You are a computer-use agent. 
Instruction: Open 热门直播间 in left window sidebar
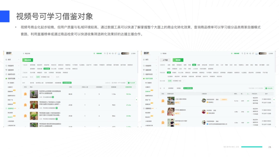[x=11, y=83]
